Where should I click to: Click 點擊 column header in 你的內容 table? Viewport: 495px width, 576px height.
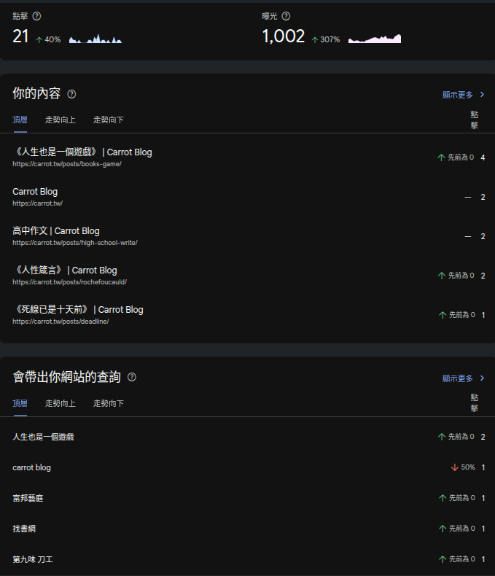tap(475, 120)
